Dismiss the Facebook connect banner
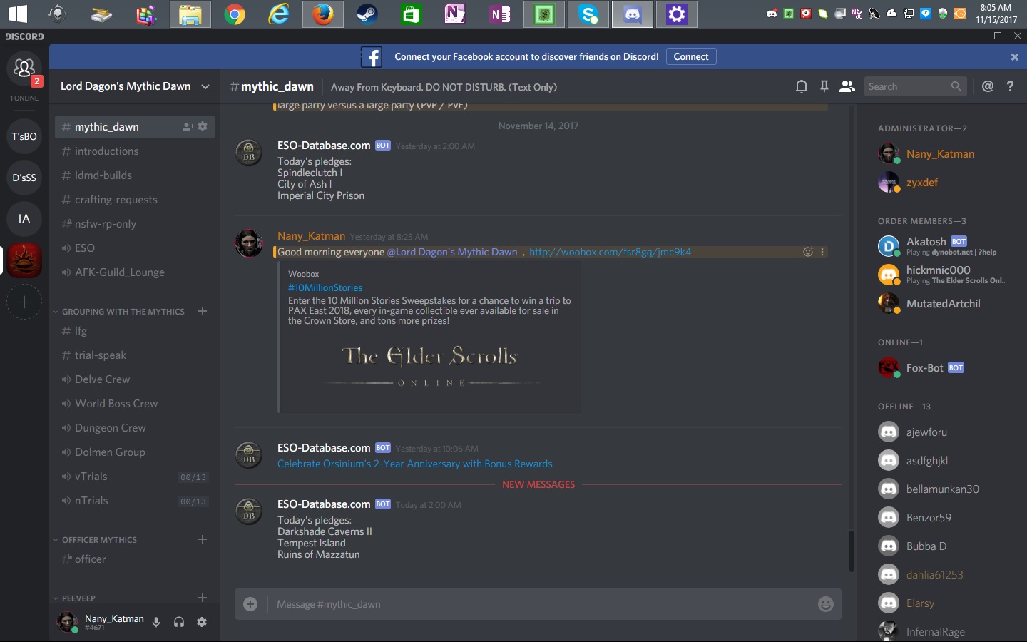 [x=1015, y=57]
